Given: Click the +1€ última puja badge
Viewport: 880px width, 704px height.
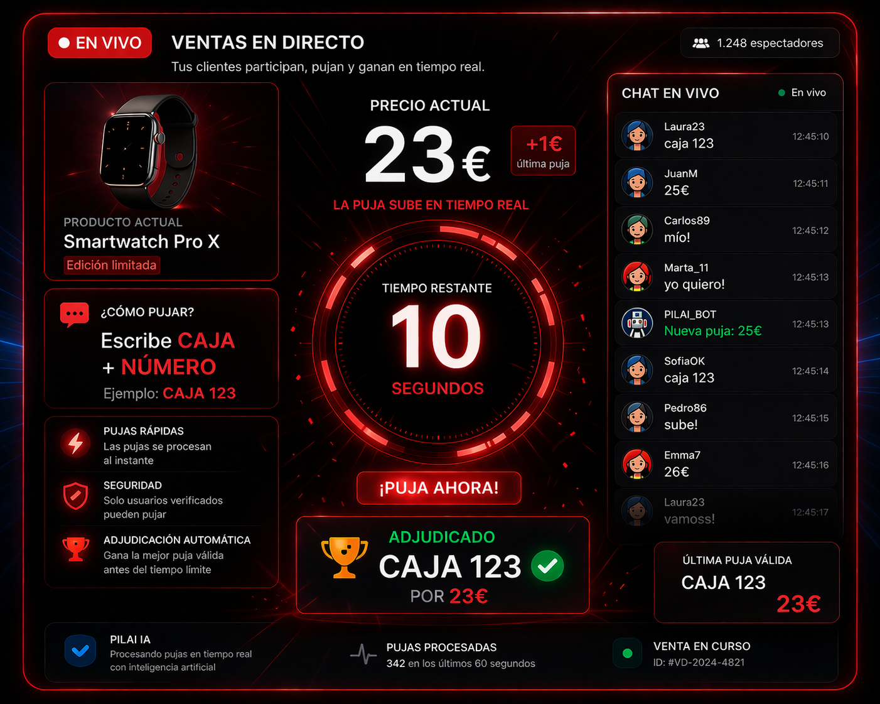Looking at the screenshot, I should click(543, 151).
